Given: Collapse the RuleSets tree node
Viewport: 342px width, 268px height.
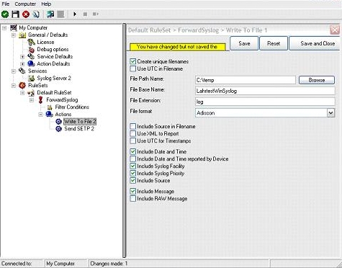Looking at the screenshot, I should pyautogui.click(x=14, y=86).
